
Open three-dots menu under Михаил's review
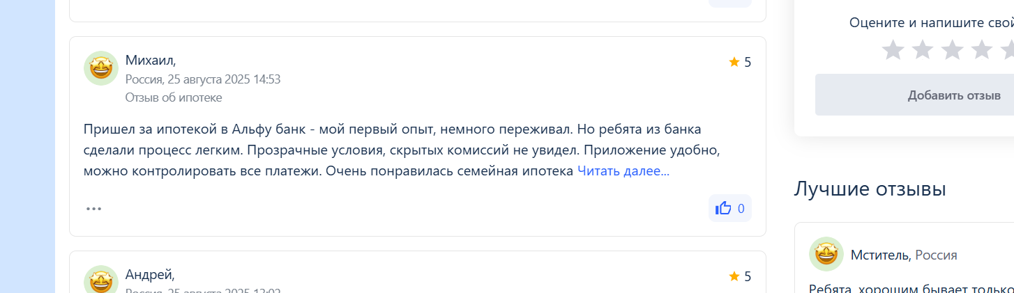tap(93, 208)
